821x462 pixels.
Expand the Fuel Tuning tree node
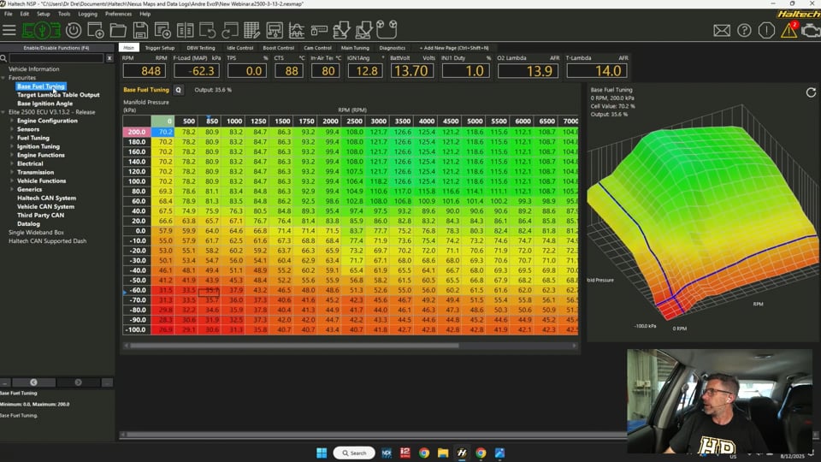[12, 138]
